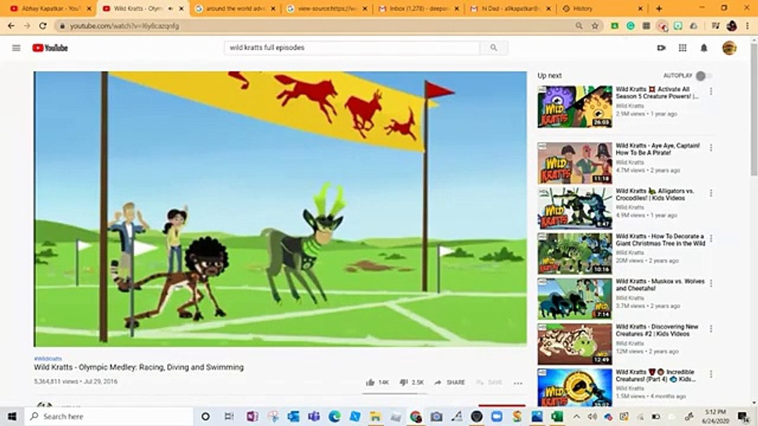Open a new browser tab with plus
This screenshot has width=758, height=426.
pos(659,8)
